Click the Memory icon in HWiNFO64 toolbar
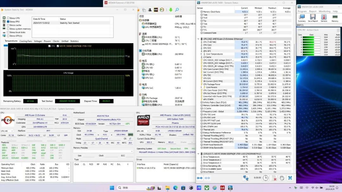342x192 pixels. (335, 17)
